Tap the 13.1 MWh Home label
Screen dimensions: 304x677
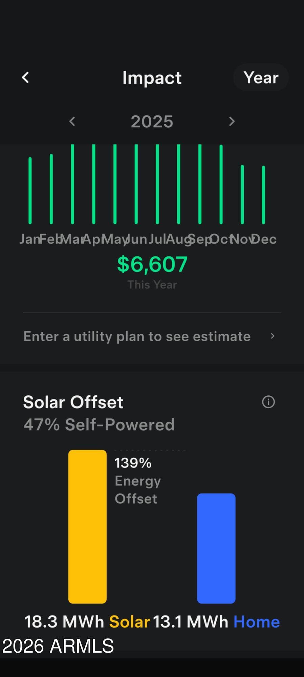pos(216,622)
